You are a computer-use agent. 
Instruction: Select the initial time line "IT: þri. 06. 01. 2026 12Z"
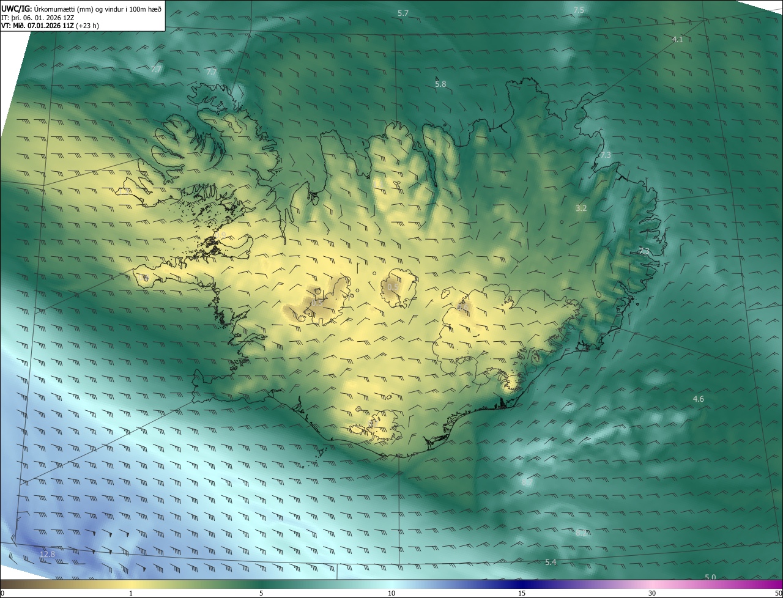[x=37, y=18]
